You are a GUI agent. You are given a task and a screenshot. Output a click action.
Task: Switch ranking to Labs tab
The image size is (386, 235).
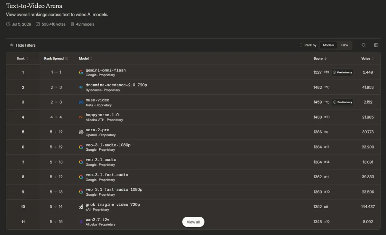tap(344, 45)
